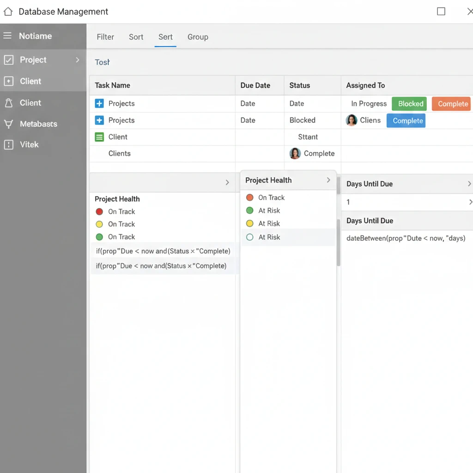Open the Group tab

(198, 37)
